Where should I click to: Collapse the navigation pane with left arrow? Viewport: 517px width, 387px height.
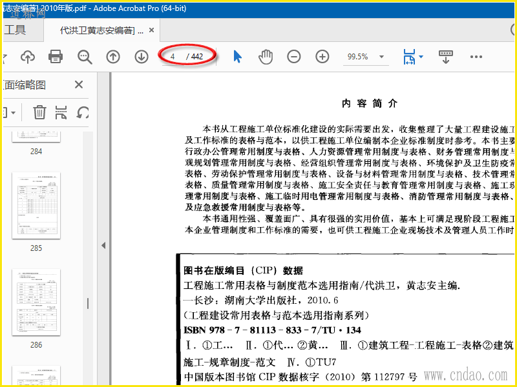point(103,246)
